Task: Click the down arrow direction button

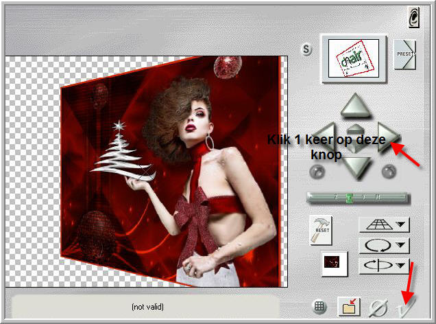Action: 355,165
